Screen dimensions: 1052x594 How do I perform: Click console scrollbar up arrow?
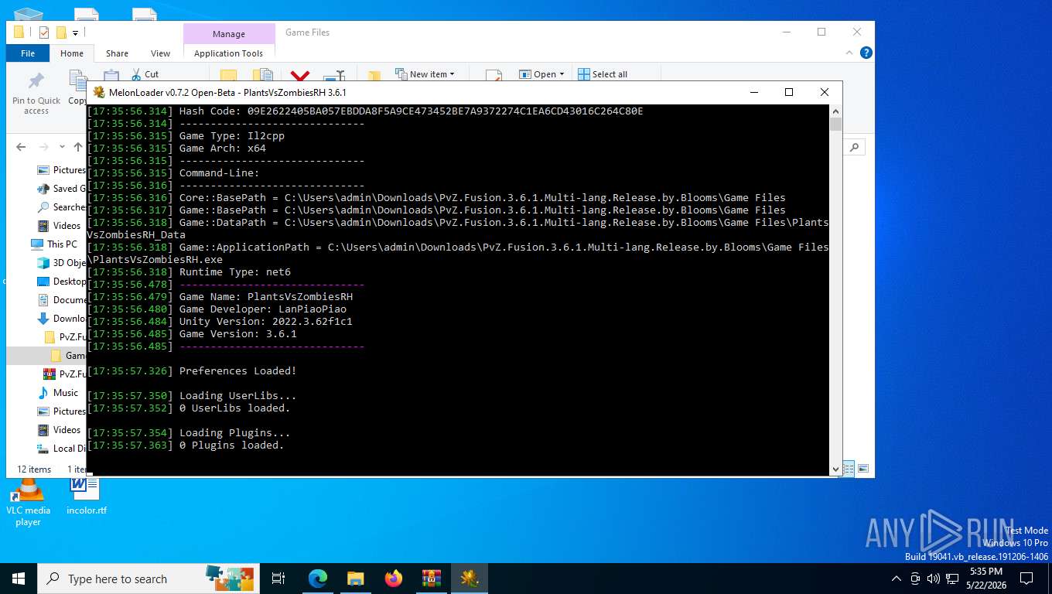point(835,111)
